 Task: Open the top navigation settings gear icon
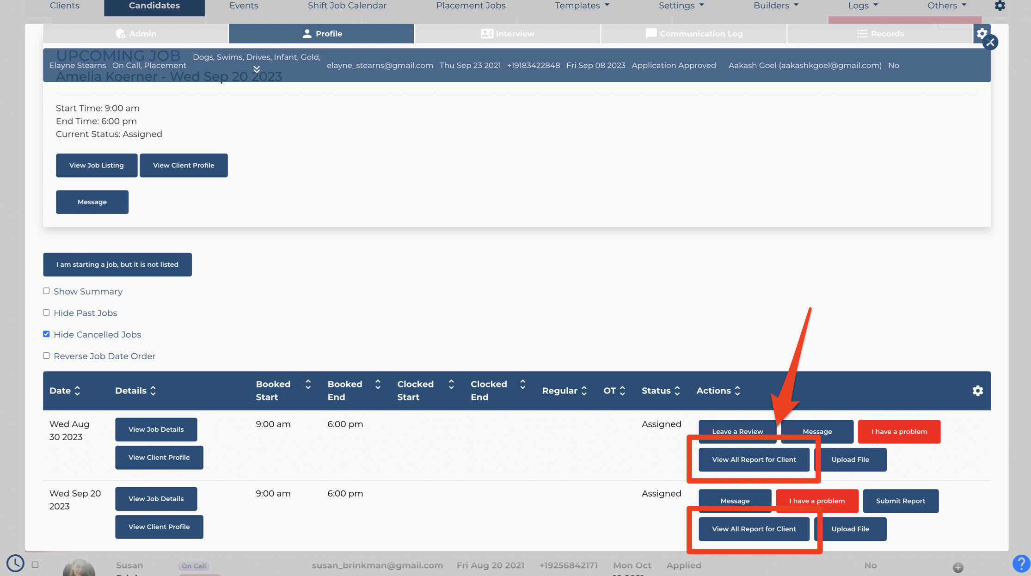1000,6
